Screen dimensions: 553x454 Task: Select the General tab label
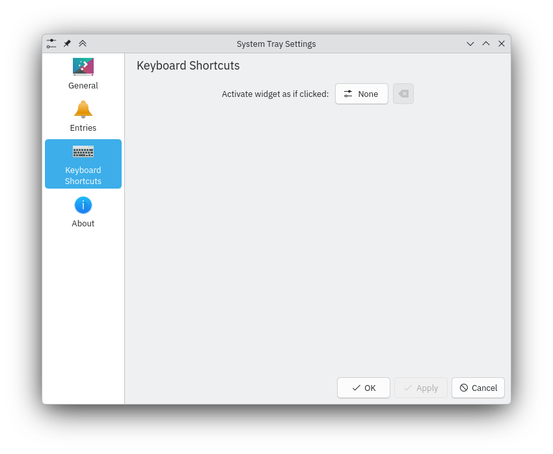click(83, 86)
